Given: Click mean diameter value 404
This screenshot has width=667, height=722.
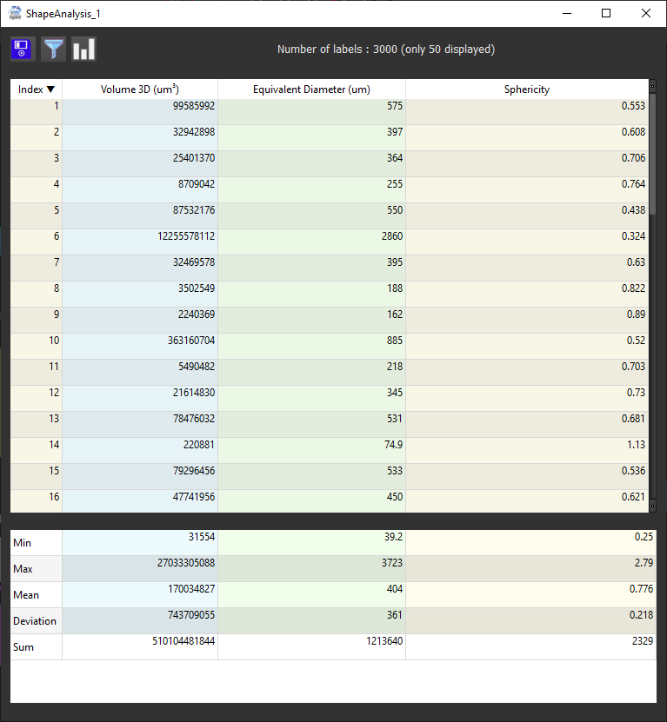Looking at the screenshot, I should pyautogui.click(x=312, y=595).
